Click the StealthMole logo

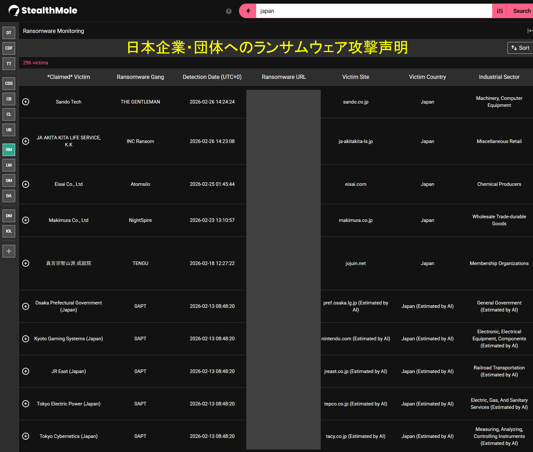[43, 11]
